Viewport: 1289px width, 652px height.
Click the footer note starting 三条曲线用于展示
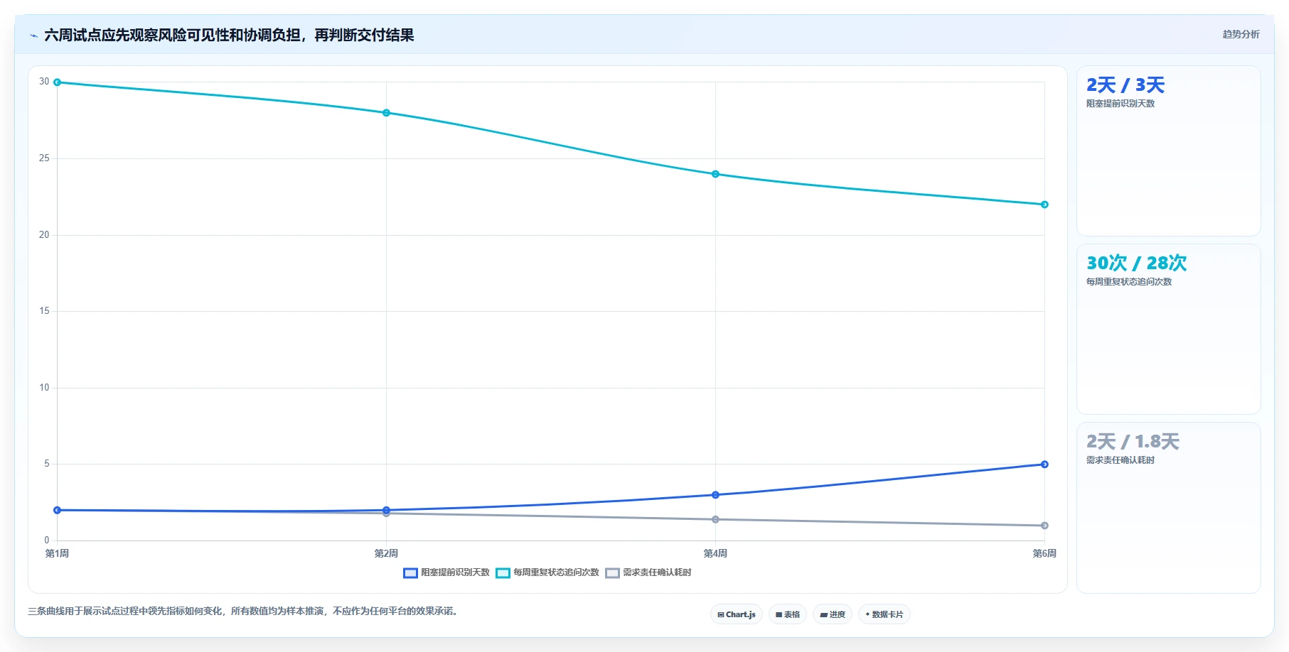(x=244, y=611)
